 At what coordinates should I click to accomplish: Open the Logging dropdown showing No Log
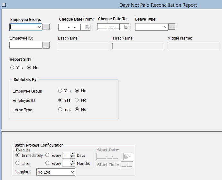[56, 172]
